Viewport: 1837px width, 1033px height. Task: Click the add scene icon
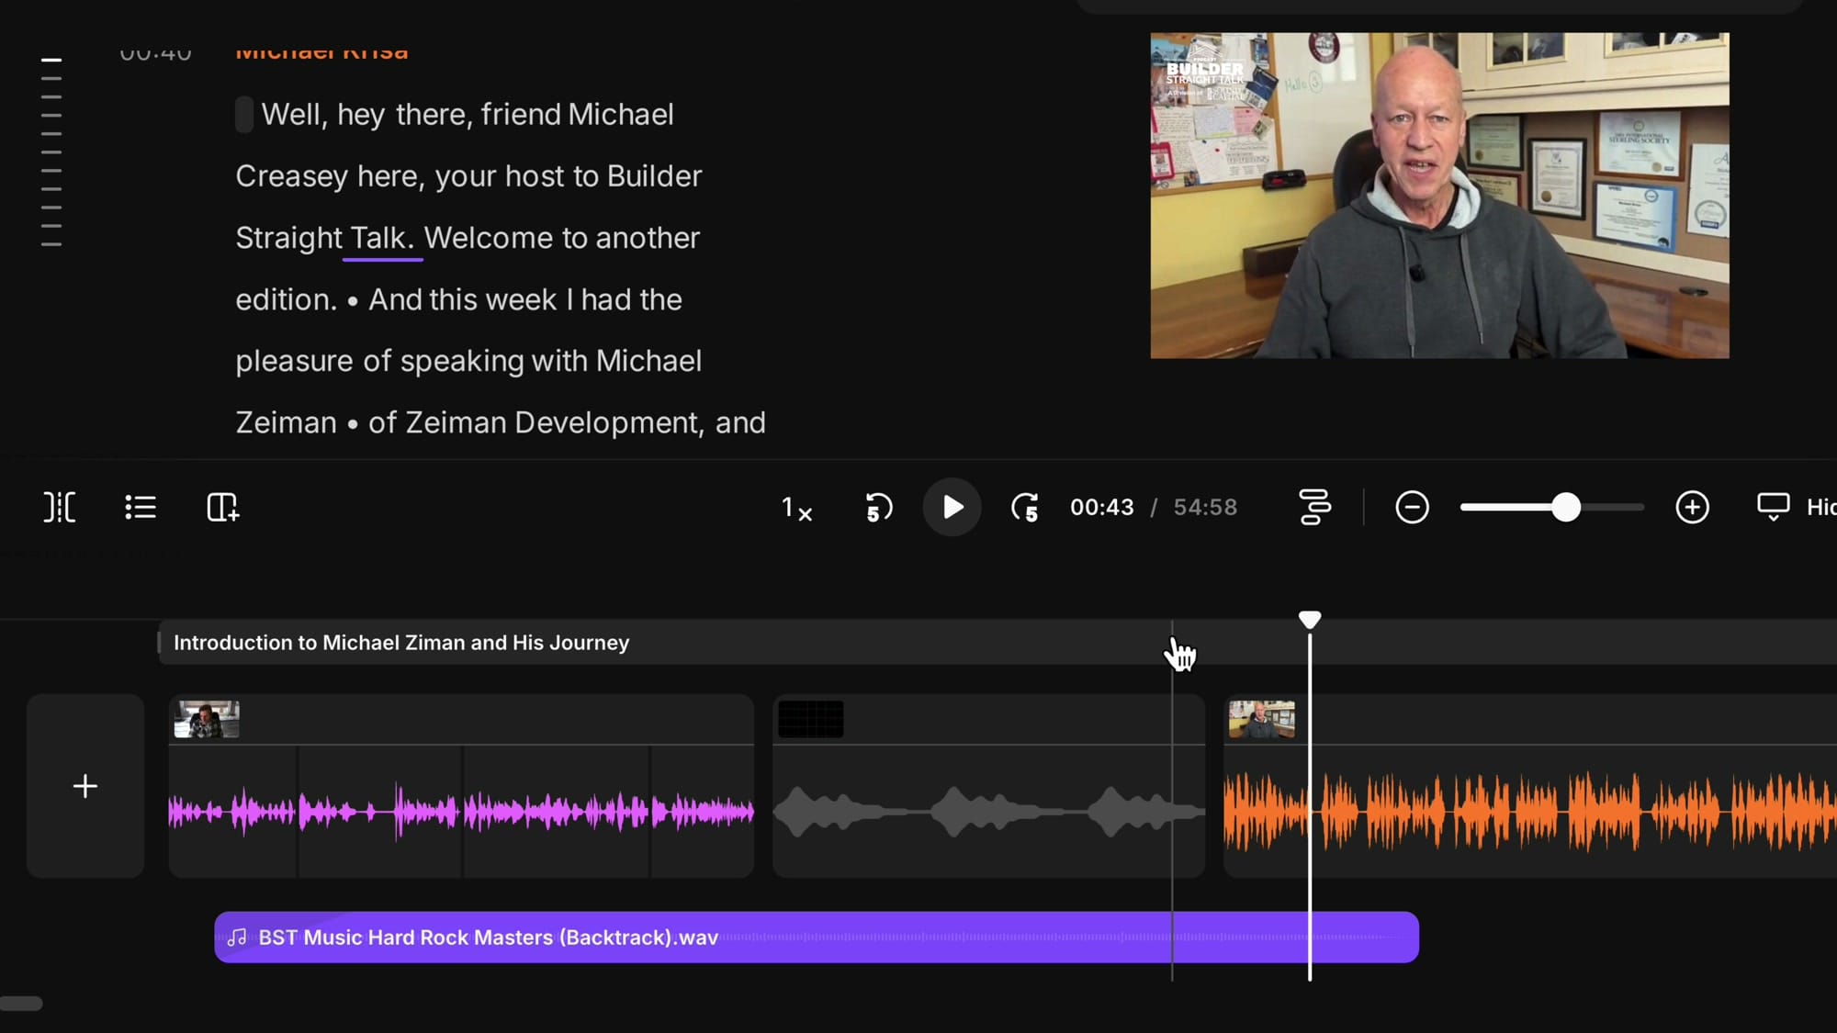point(221,507)
